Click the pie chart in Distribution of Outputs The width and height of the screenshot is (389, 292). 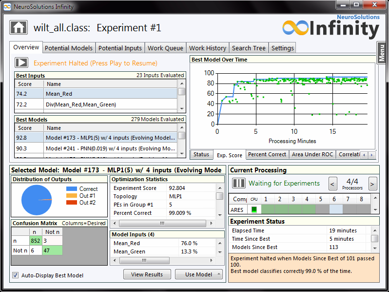click(37, 200)
